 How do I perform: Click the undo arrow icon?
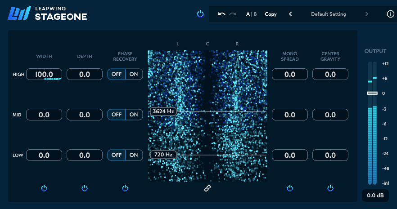click(x=221, y=14)
